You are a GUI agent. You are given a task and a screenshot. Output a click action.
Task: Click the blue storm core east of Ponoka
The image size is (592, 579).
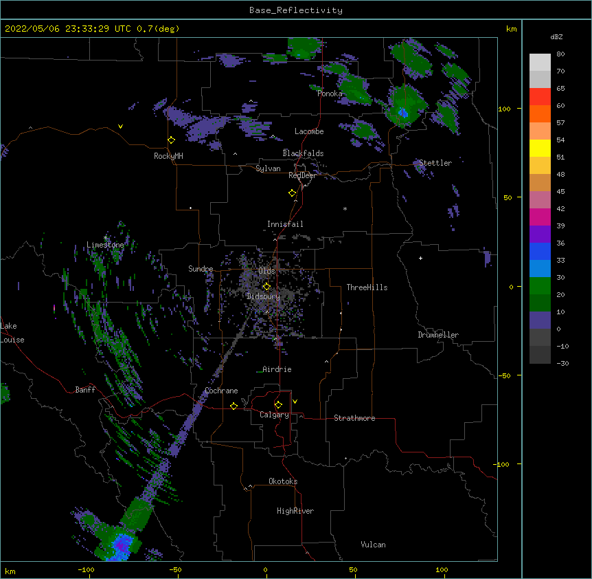(403, 112)
